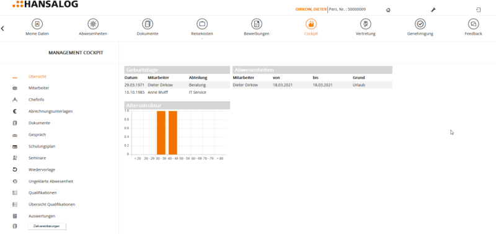Image resolution: width=496 pixels, height=234 pixels.
Task: Open the Abwesenheiten sun icon
Action: [x=93, y=24]
